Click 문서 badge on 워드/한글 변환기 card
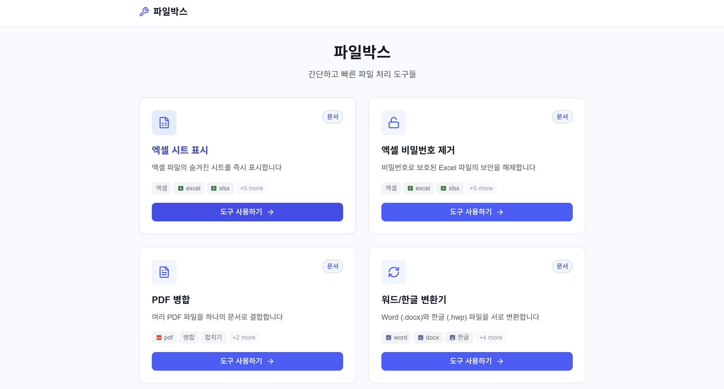Screen dimensions: 724x389 coord(562,266)
